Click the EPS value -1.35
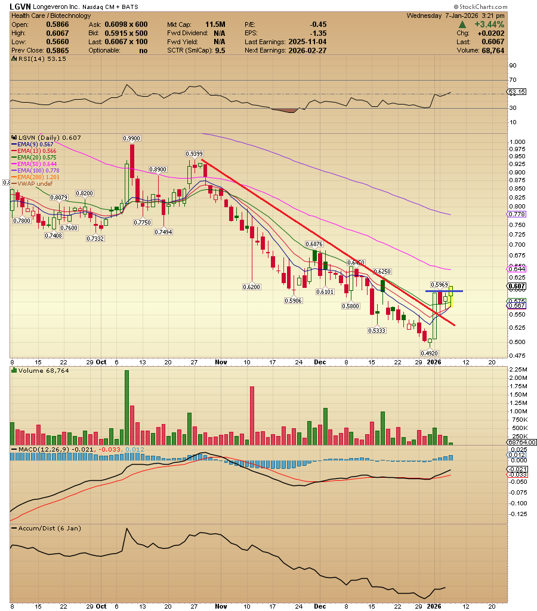 [x=318, y=33]
